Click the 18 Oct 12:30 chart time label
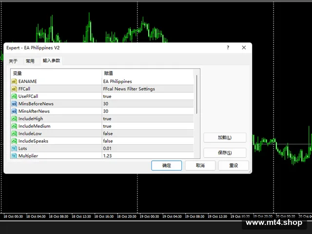The width and height of the screenshot is (312, 234). (81, 216)
